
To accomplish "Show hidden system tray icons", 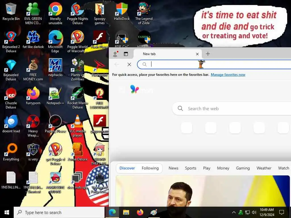I will [234, 212].
